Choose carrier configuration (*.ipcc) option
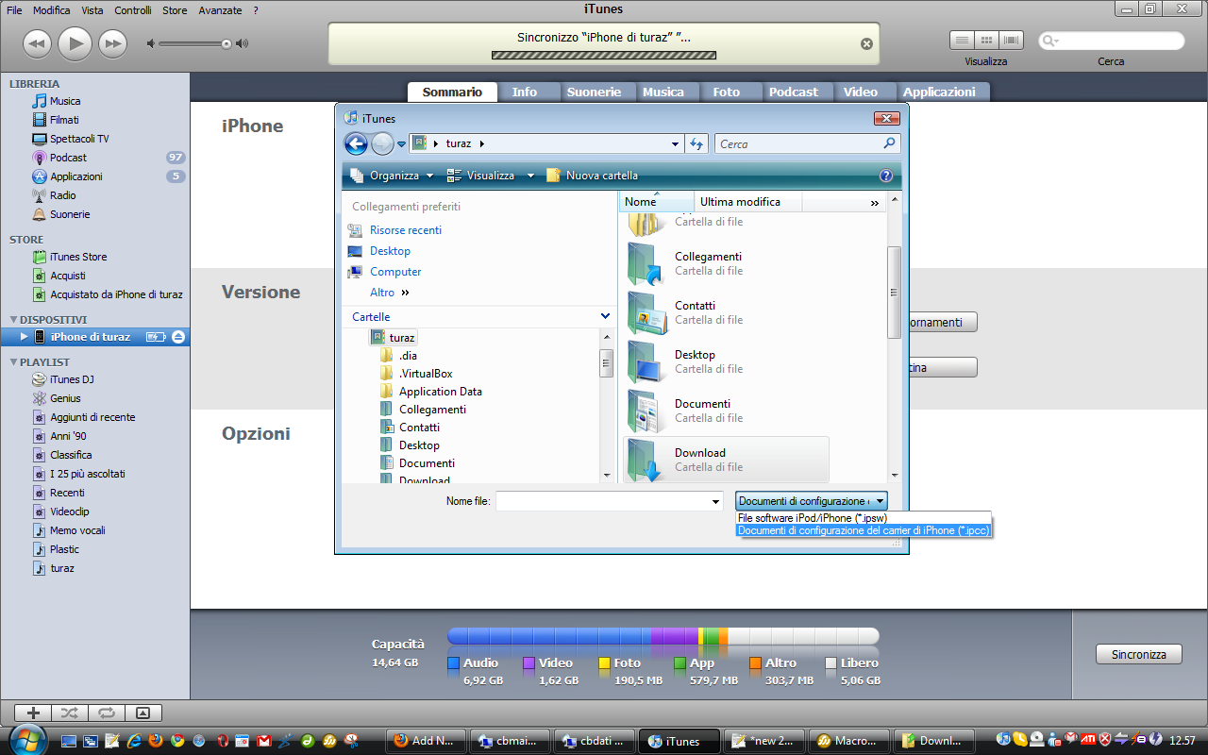The image size is (1208, 755). click(864, 530)
